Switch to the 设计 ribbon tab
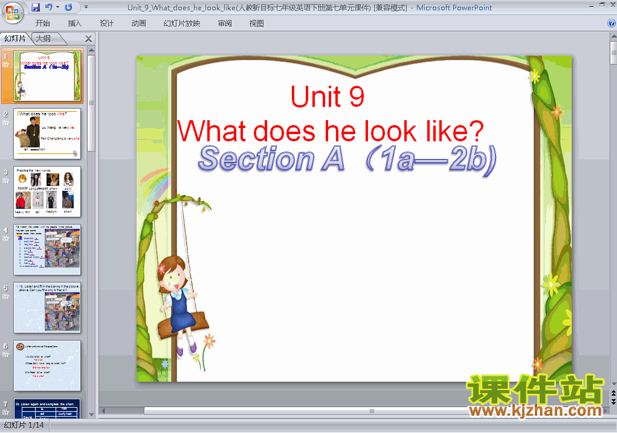Viewport: 617px width, 433px height. [106, 23]
